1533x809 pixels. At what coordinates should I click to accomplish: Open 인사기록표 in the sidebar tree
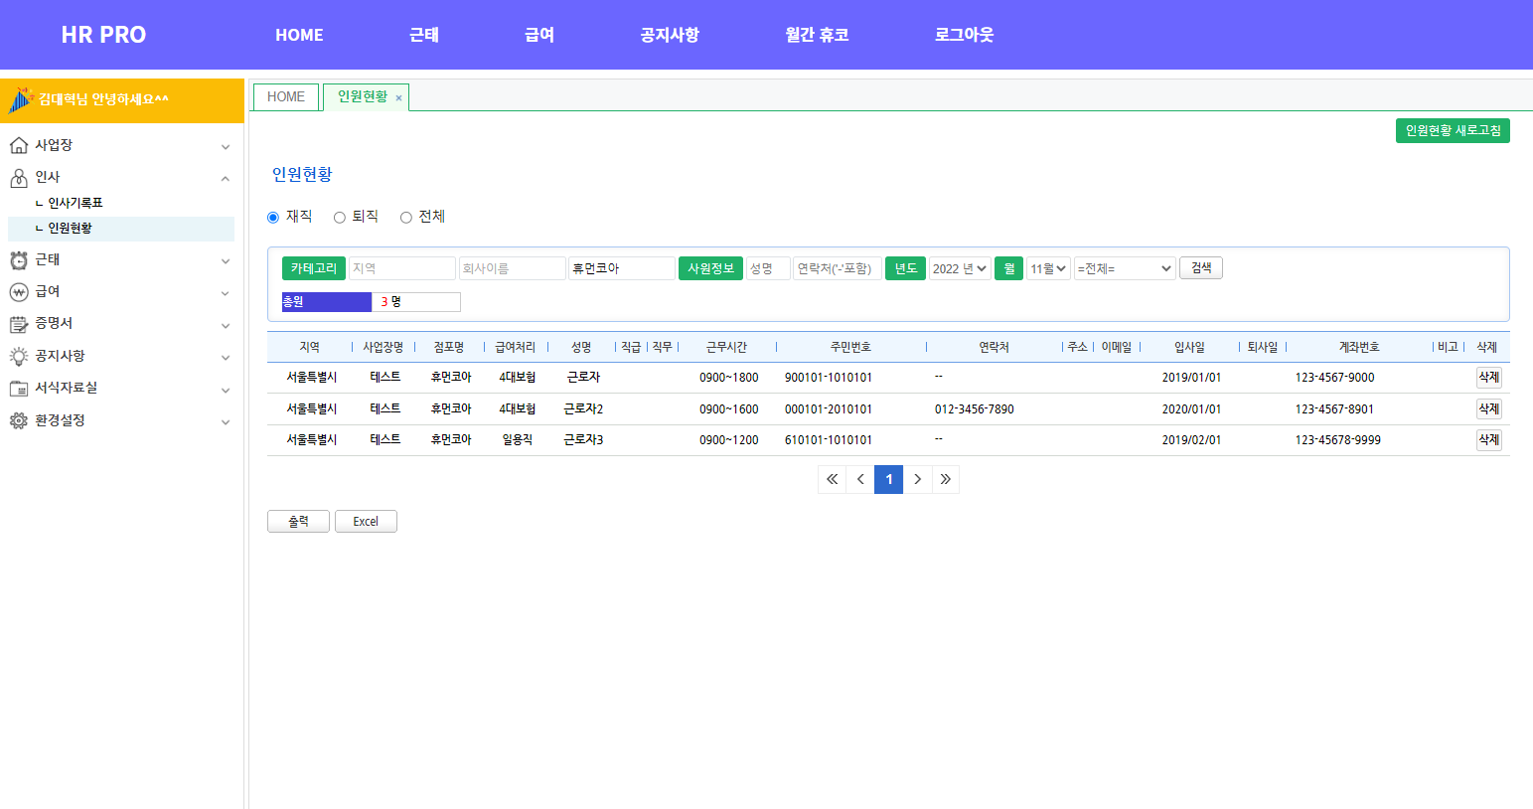coord(76,203)
